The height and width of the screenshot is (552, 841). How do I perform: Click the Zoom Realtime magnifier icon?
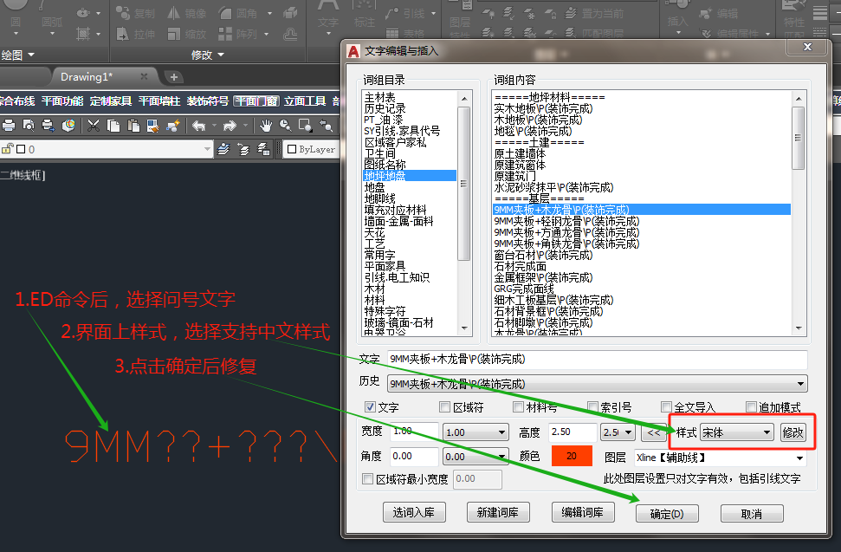click(285, 126)
